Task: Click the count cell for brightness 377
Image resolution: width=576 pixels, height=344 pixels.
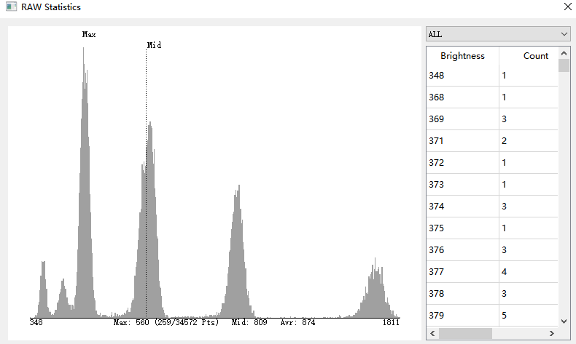Action: (x=528, y=272)
